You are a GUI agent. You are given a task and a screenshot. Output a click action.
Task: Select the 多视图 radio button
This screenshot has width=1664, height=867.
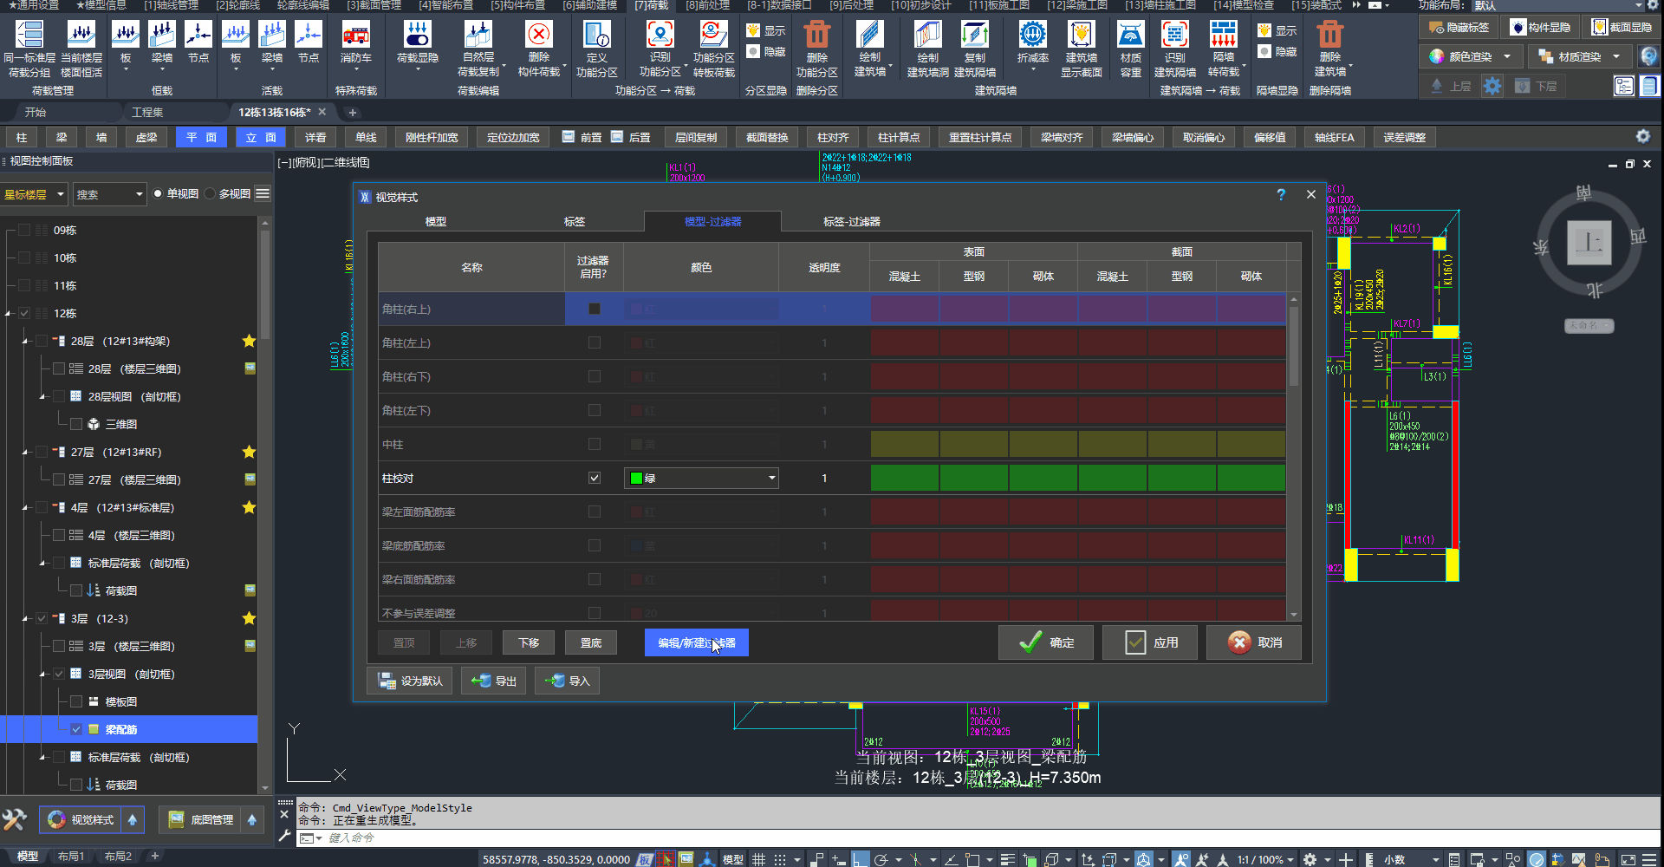point(211,194)
